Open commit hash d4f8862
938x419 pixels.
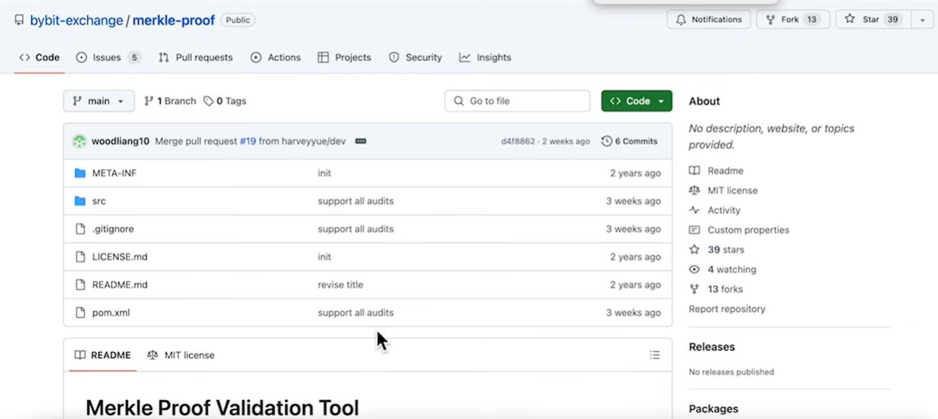click(x=518, y=141)
